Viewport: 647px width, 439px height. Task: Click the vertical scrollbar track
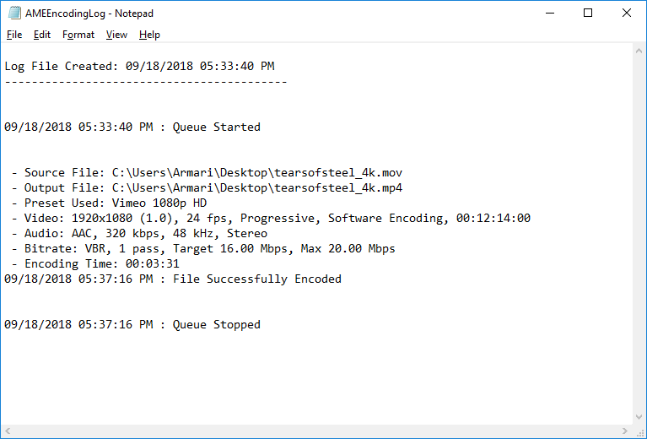coord(639,236)
